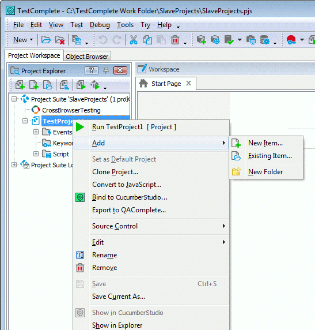Open overflow arrow in the Project Explorer toolbar

click(x=105, y=88)
